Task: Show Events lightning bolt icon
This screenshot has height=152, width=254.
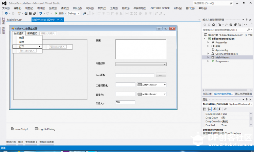Action: (x=219, y=109)
